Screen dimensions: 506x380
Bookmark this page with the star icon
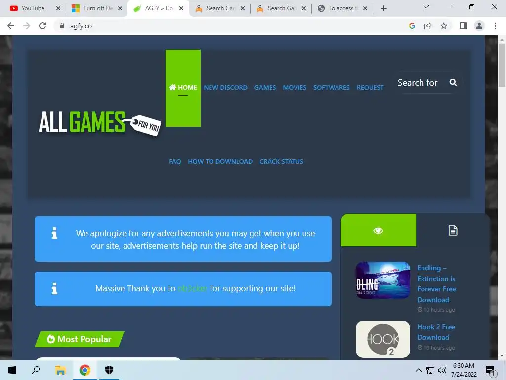444,26
